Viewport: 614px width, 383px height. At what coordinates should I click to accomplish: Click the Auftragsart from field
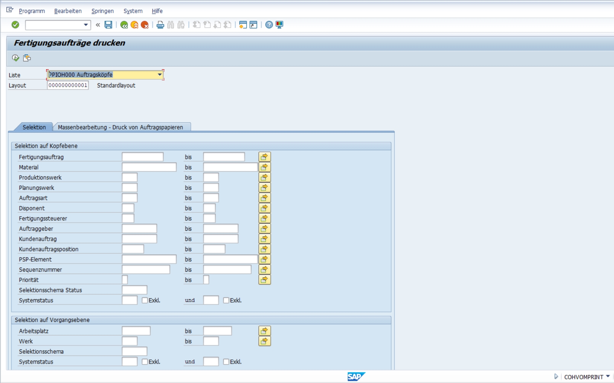pos(129,198)
